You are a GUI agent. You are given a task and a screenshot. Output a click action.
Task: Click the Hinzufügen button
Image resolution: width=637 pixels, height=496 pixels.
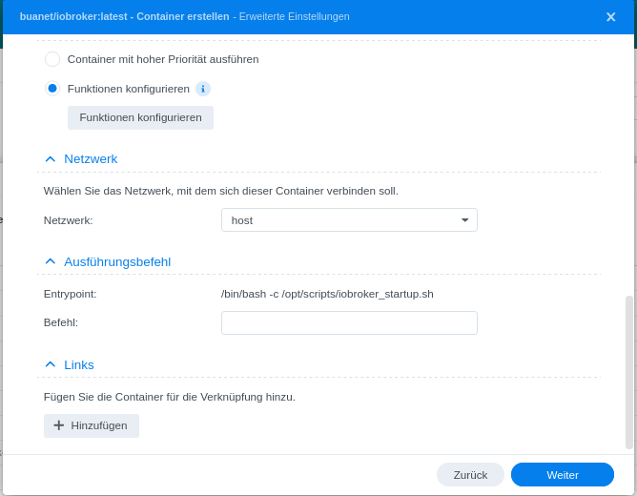click(92, 425)
